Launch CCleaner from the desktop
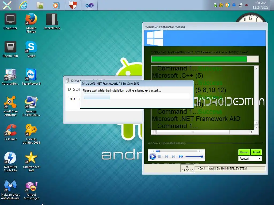The height and width of the screenshot is (205, 274). pyautogui.click(x=10, y=132)
